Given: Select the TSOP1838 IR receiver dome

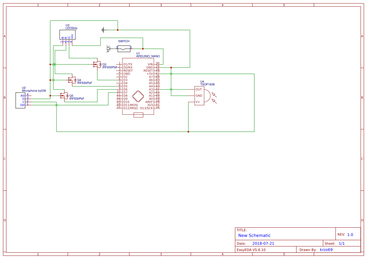Looking at the screenshot, I should (208, 96).
